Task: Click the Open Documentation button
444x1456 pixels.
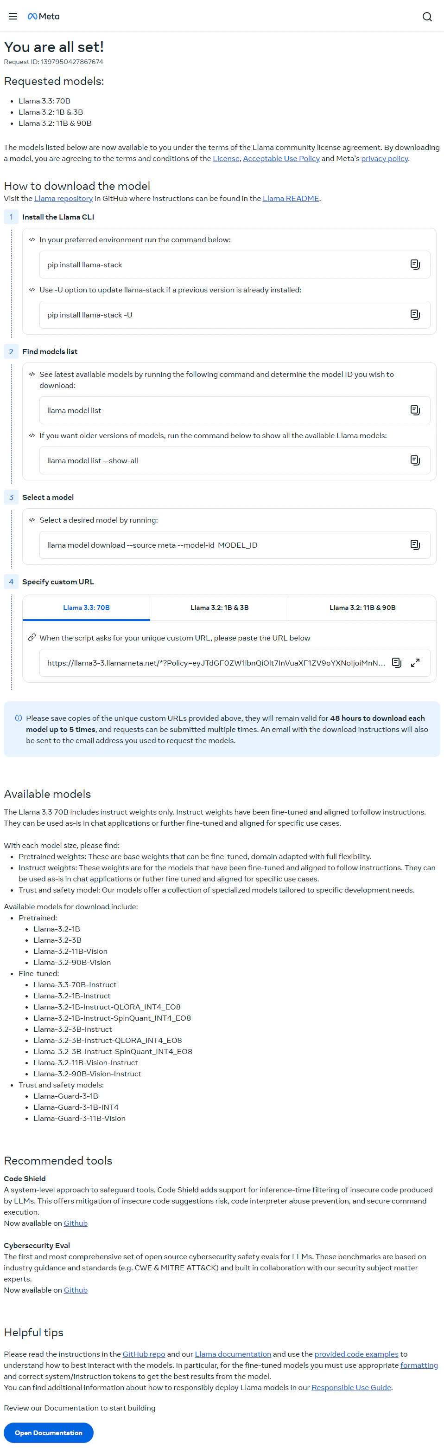Action: point(48,1433)
